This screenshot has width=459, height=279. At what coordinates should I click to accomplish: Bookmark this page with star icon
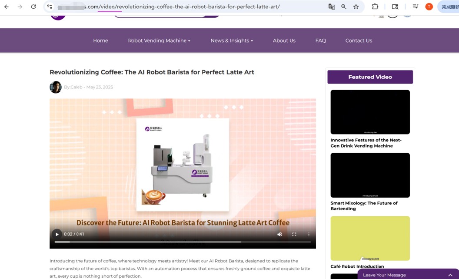[x=356, y=7]
